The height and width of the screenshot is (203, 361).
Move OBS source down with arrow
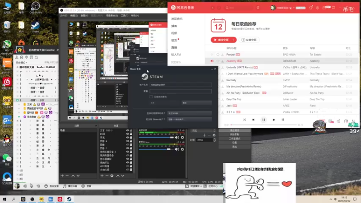click(123, 175)
